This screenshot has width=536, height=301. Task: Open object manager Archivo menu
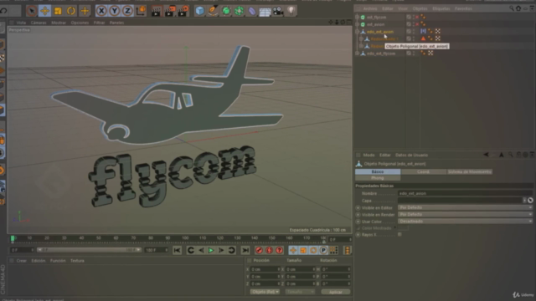(370, 8)
